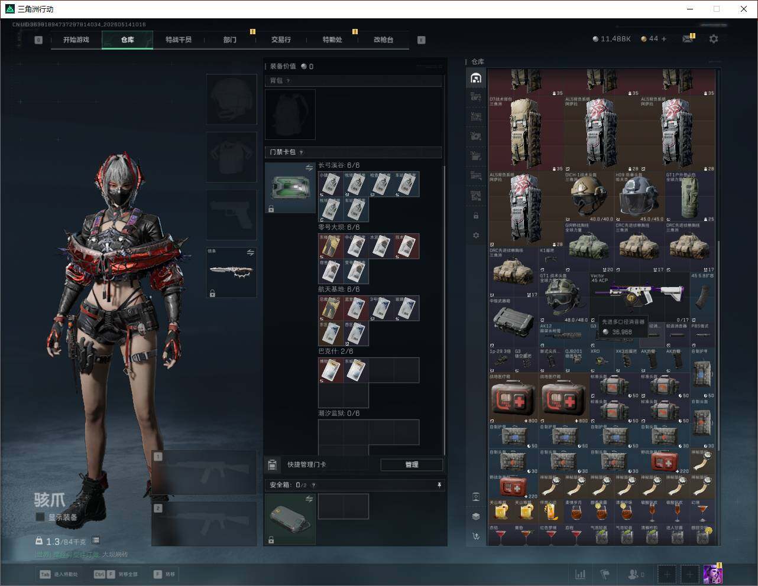Click the flag icon in bottom bar
Screen dimensions: 758x586
click(604, 574)
